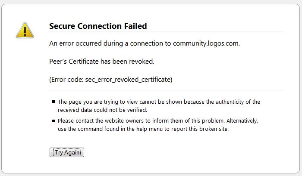This screenshot has height=176, width=302.
Task: Click the divider line below the error code
Action: [167, 90]
